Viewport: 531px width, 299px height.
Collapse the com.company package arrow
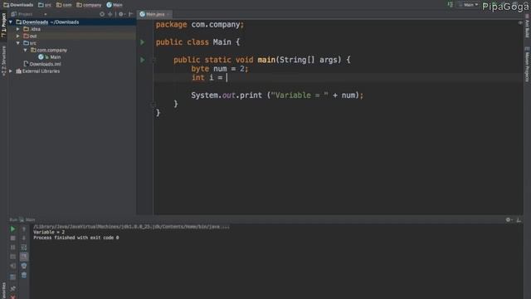[26, 50]
